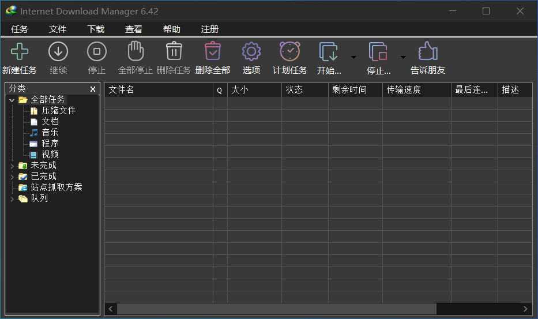Maximize the Internet Download Manager window
Viewport: 538px width, 319px height.
pyautogui.click(x=486, y=11)
